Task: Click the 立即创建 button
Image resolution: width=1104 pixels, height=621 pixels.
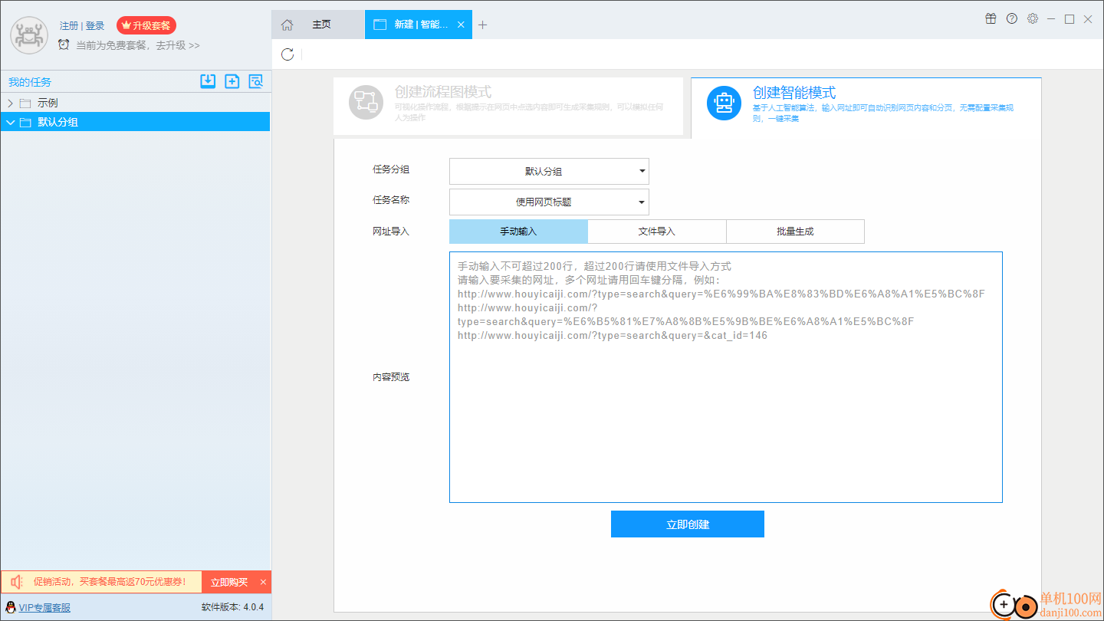Action: 688,524
